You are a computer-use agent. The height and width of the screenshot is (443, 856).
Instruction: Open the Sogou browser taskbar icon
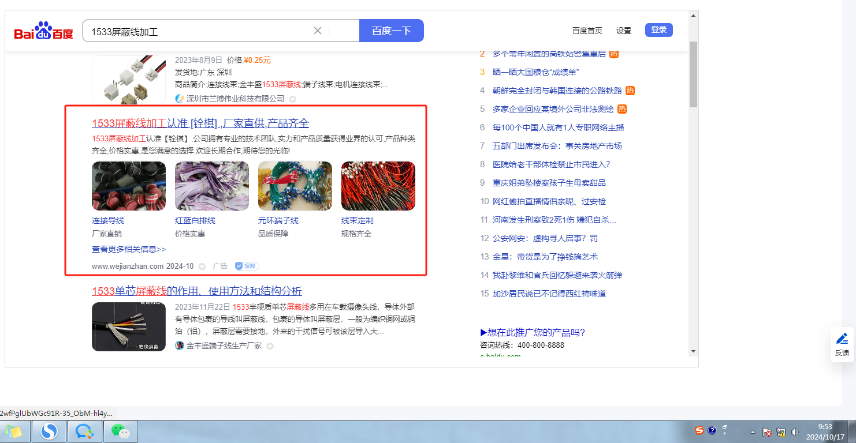click(x=49, y=431)
